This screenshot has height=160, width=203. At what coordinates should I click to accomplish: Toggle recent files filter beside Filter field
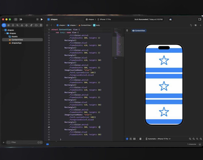pyautogui.click(x=39, y=142)
